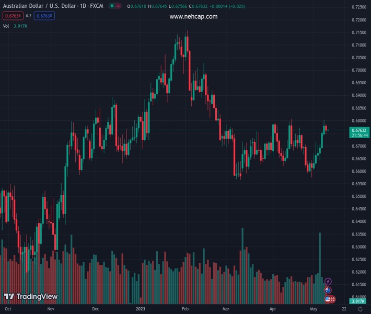Click the open value O0.67618
Screen dimensions: 371x314
coord(136,6)
